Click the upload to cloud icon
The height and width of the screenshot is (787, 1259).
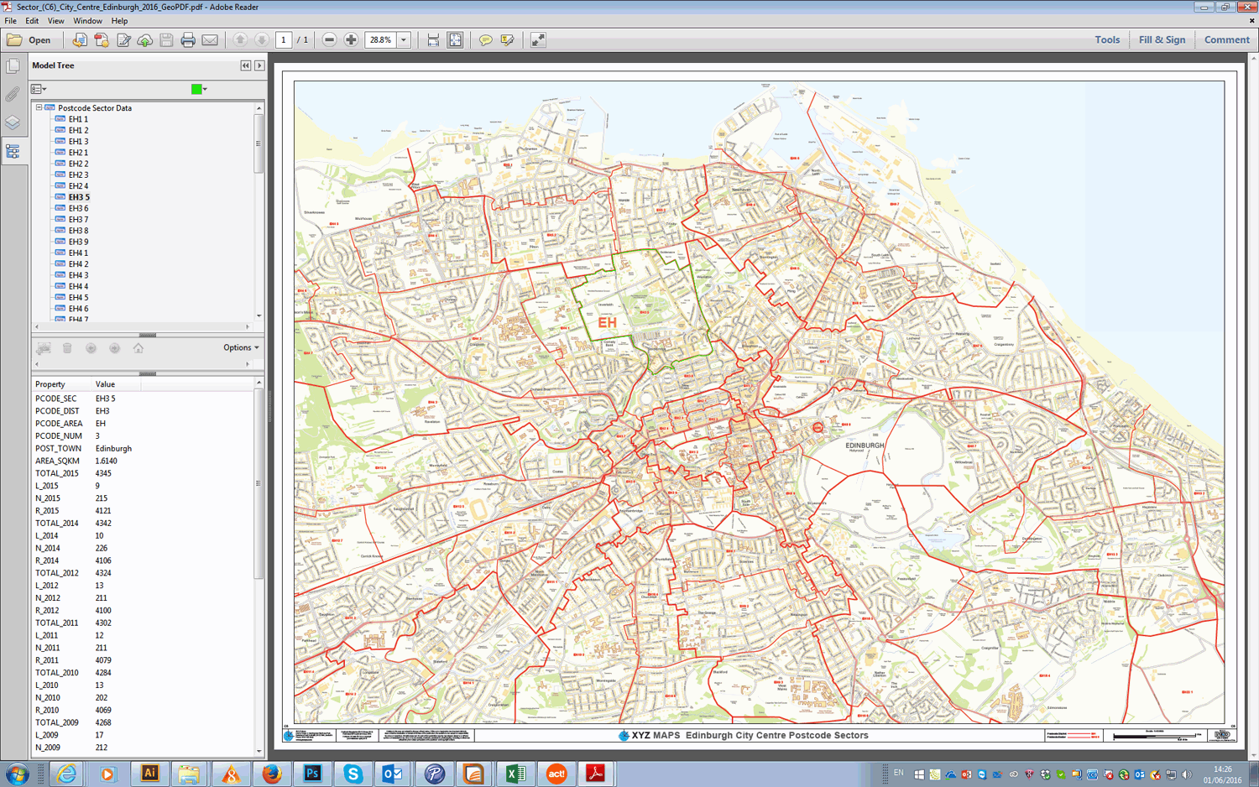click(145, 39)
